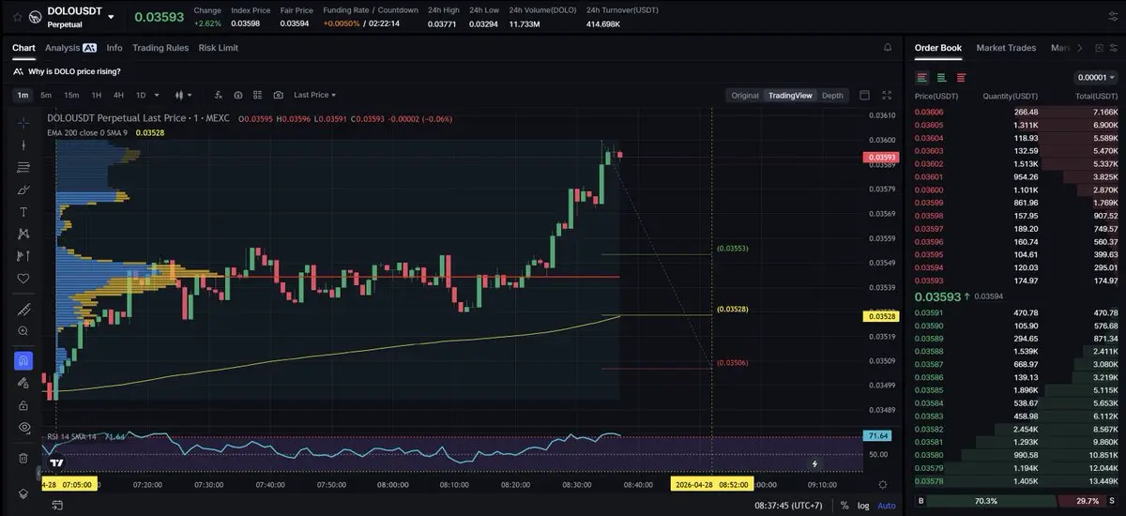The height and width of the screenshot is (516, 1126).
Task: Switch chart view to TradingView
Action: pyautogui.click(x=790, y=95)
